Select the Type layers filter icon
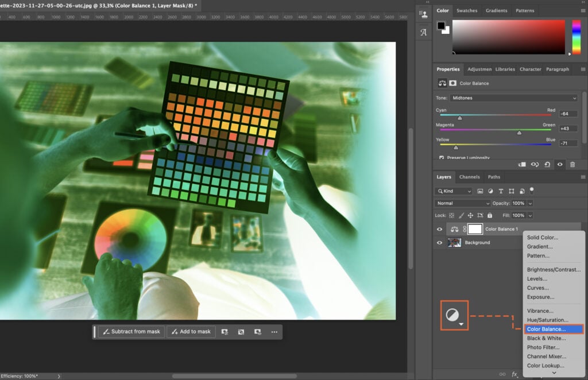The height and width of the screenshot is (380, 588). (501, 191)
